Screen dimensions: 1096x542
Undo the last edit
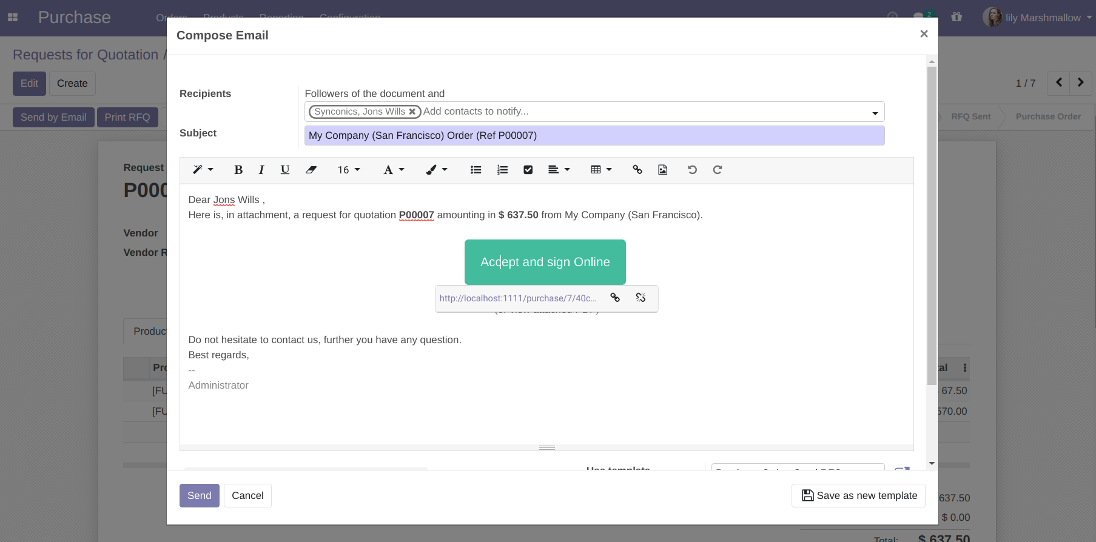coord(692,170)
